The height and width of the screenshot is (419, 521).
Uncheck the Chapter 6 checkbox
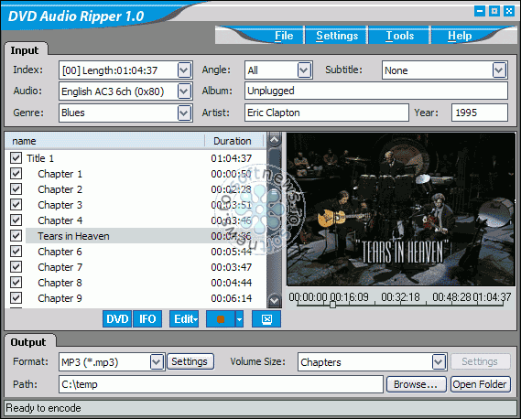(x=16, y=252)
